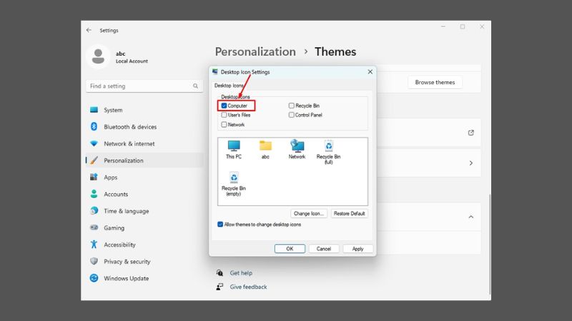Click the search magnifier icon in Settings
The height and width of the screenshot is (321, 572).
pyautogui.click(x=196, y=86)
